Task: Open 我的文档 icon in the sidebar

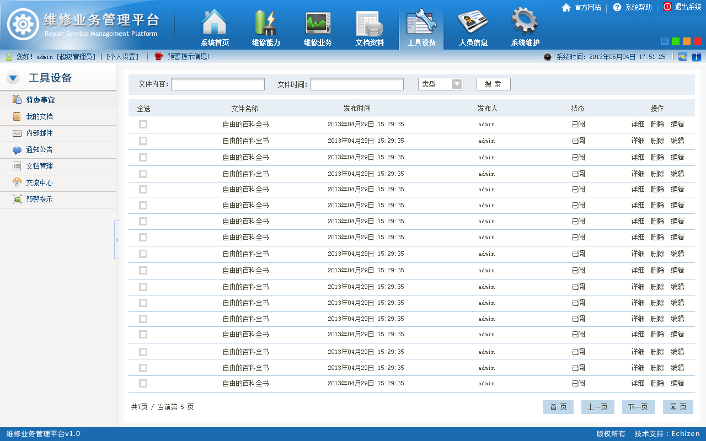Action: [17, 116]
